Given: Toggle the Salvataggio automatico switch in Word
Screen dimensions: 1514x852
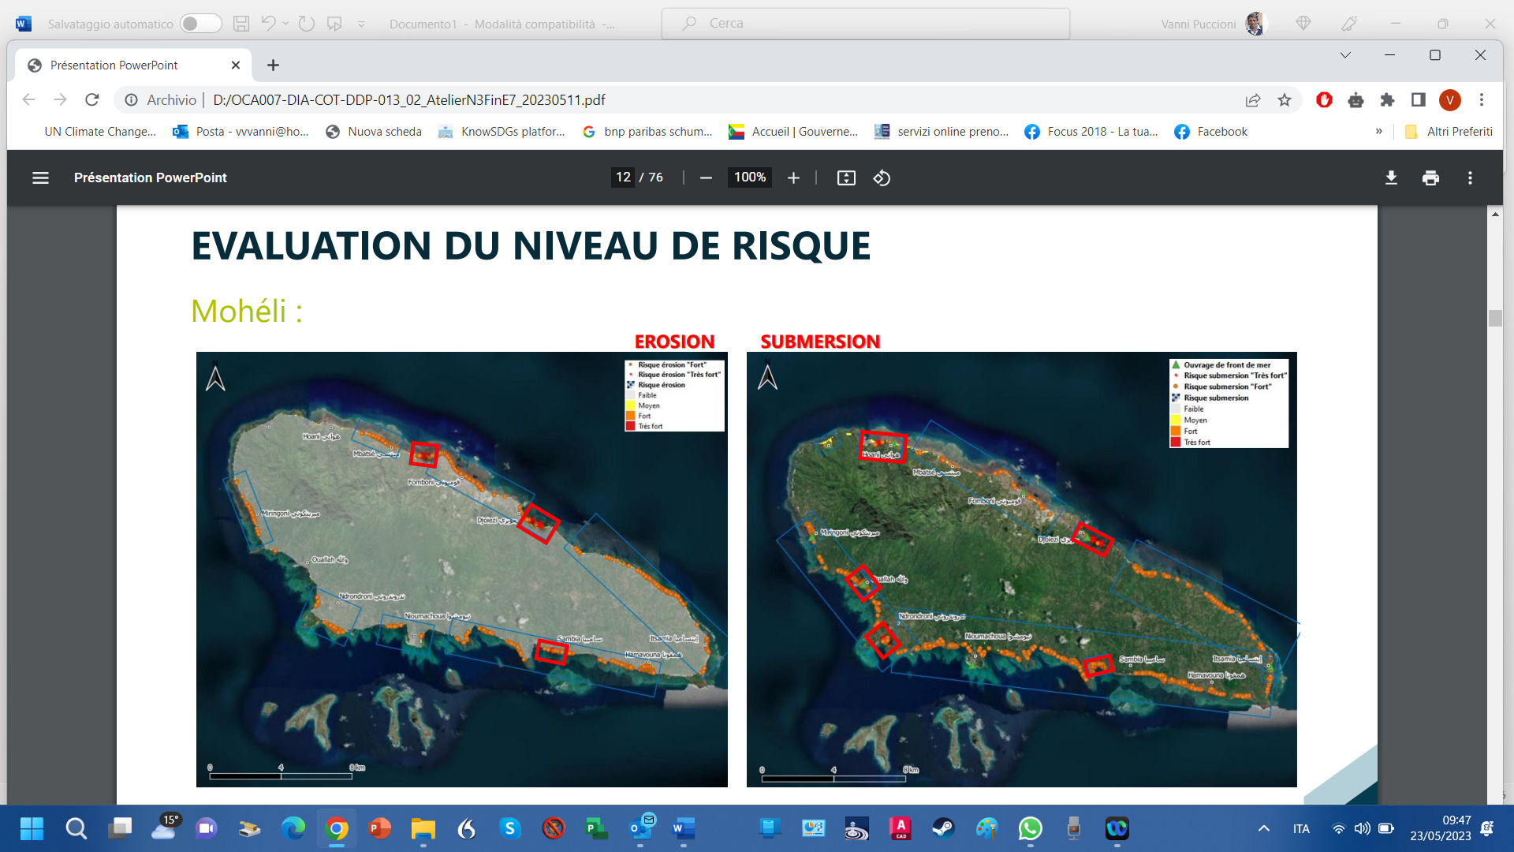Looking at the screenshot, I should 200,24.
